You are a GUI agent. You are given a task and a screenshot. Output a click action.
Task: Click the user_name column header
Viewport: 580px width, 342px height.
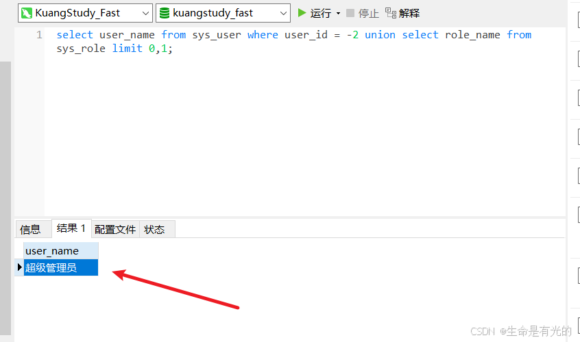click(x=61, y=251)
